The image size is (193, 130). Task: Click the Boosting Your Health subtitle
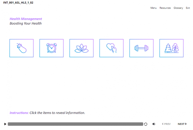point(26,24)
